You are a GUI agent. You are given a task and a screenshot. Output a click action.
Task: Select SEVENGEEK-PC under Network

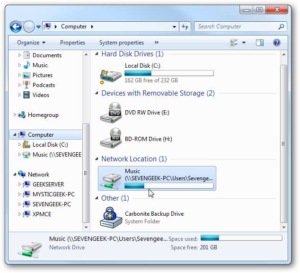click(x=52, y=204)
